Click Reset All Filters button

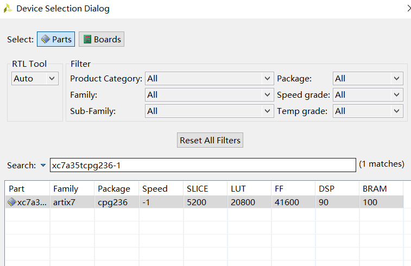coord(210,140)
